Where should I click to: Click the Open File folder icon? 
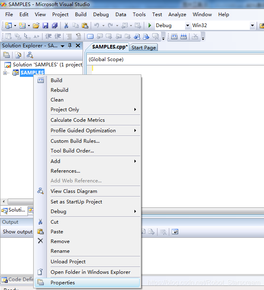pyautogui.click(x=36, y=25)
